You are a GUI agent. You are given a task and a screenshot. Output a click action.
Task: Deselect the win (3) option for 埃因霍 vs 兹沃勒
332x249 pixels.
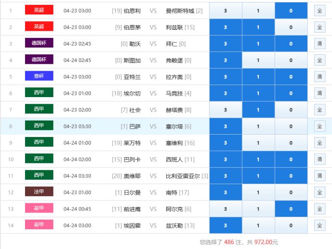225,225
